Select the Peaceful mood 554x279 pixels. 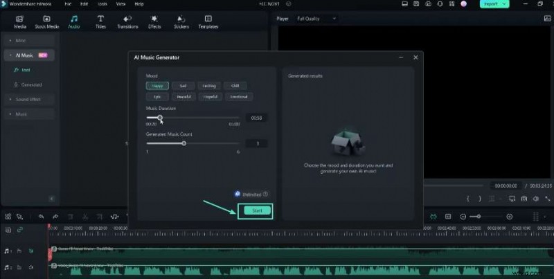click(184, 97)
